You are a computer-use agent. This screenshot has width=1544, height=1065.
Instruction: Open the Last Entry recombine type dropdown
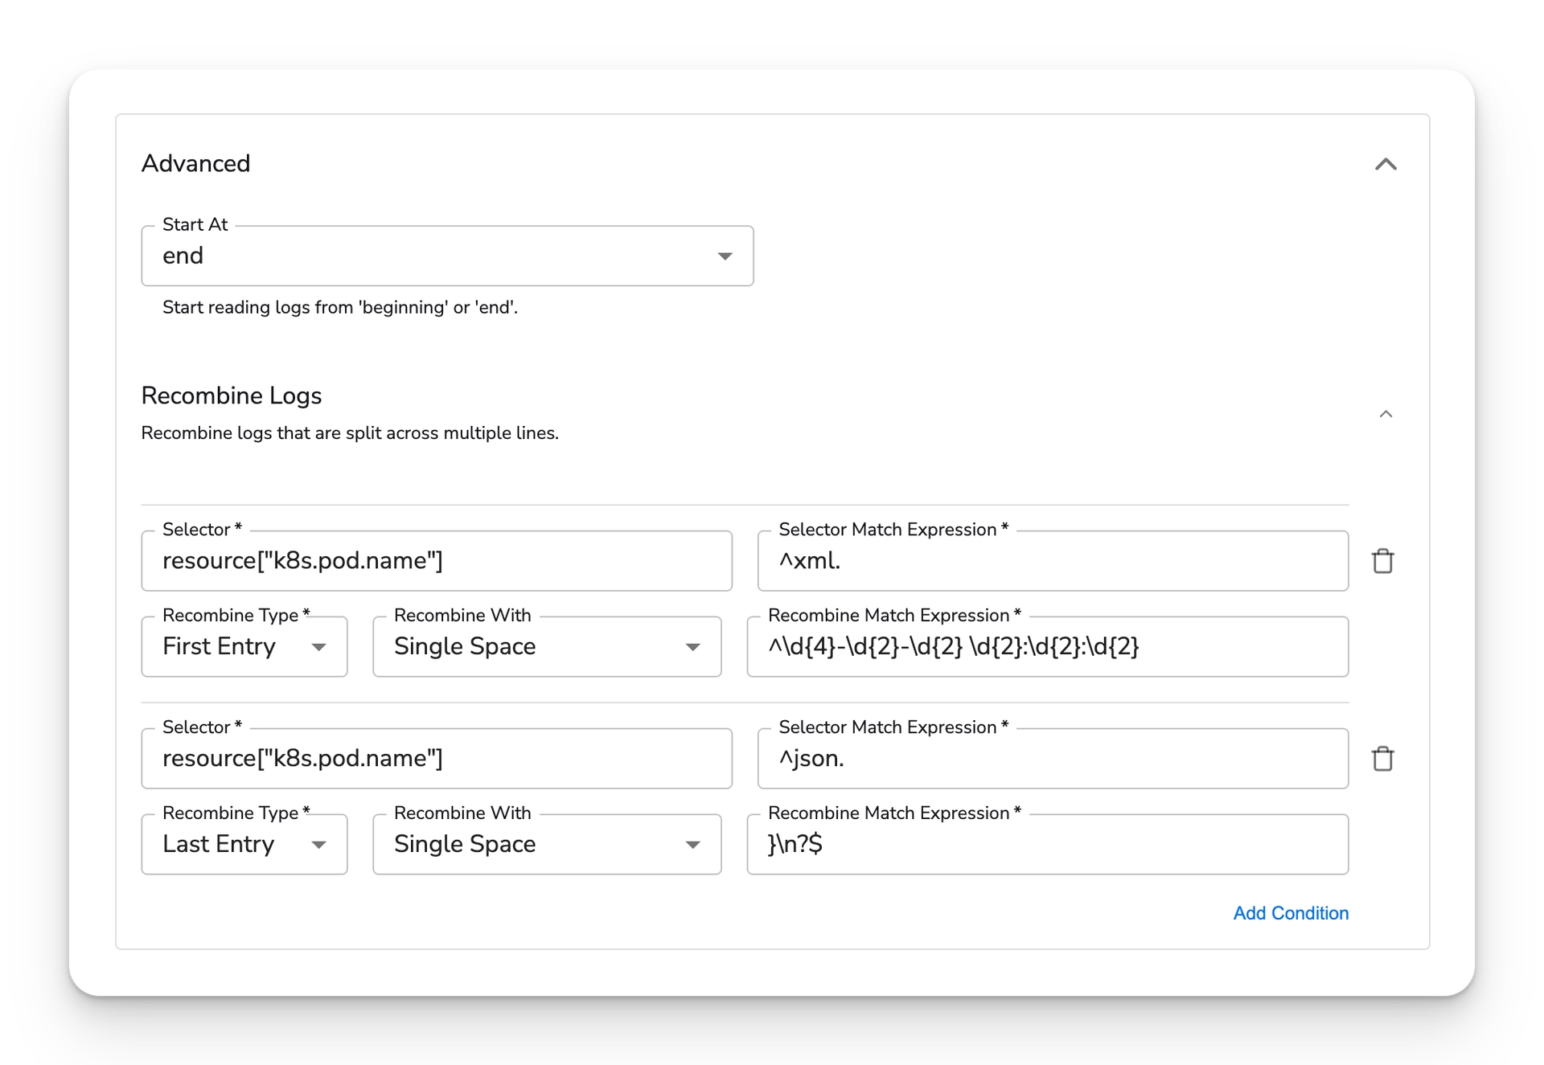pos(319,845)
